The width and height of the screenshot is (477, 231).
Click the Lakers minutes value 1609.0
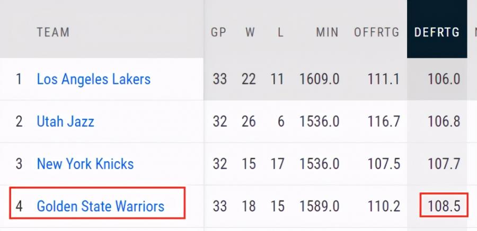[320, 79]
